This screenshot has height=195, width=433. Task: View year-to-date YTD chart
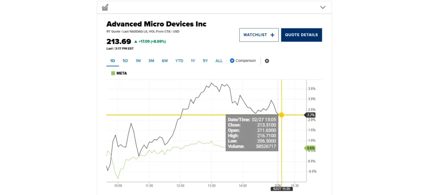pyautogui.click(x=179, y=61)
